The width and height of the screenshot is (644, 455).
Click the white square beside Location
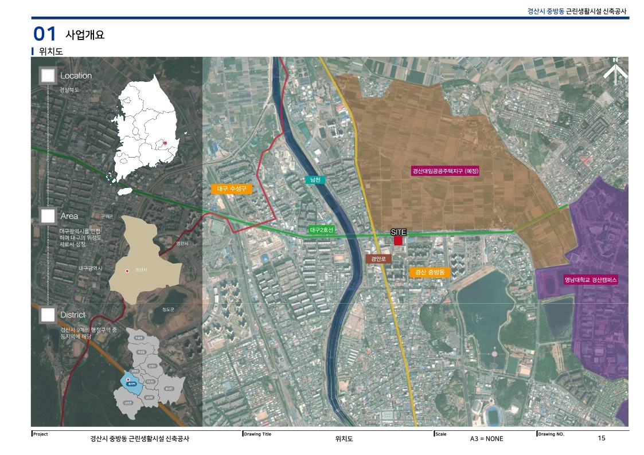click(x=48, y=76)
